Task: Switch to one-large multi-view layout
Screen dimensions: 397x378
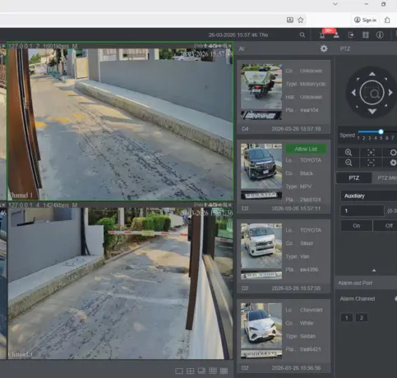Action: tap(201, 371)
